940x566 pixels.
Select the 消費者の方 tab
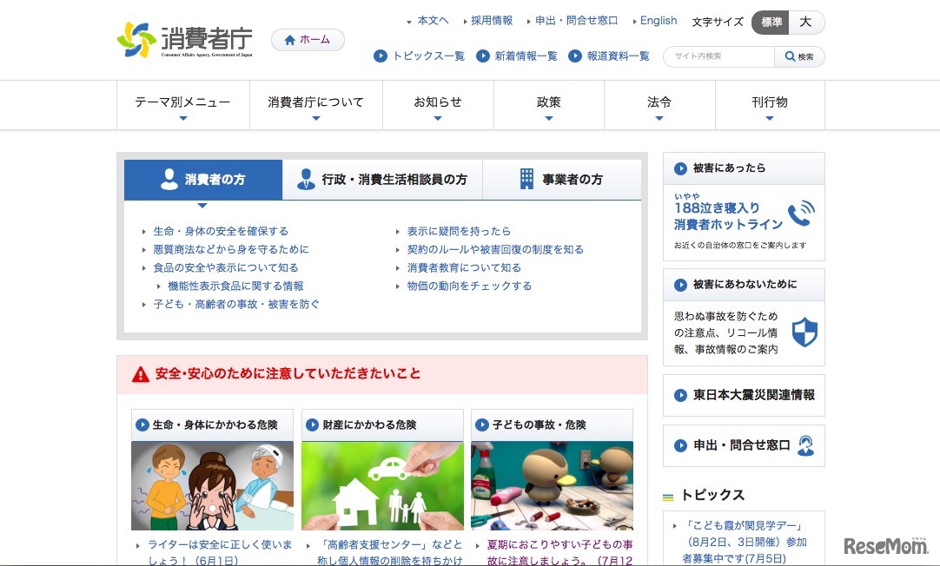coord(203,179)
